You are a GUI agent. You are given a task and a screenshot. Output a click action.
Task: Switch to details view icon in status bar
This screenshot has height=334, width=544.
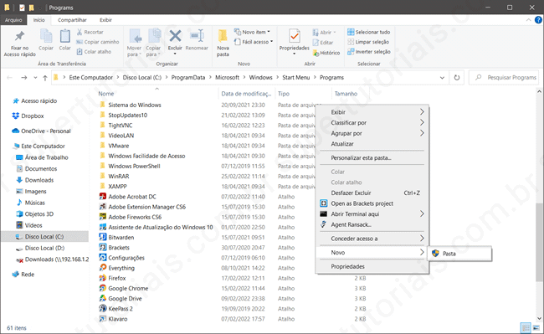point(526,328)
